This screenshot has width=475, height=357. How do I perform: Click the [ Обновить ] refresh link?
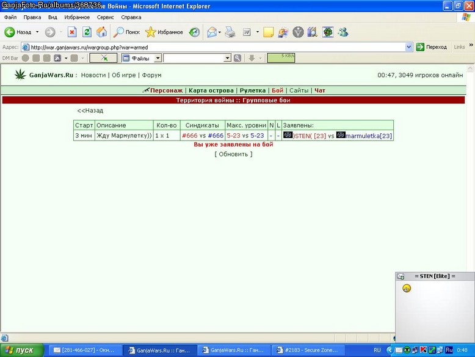(x=233, y=154)
